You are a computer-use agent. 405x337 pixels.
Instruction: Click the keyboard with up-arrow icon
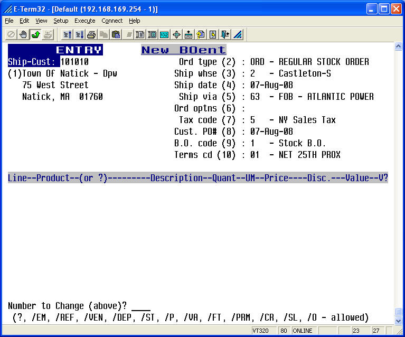tap(189, 34)
